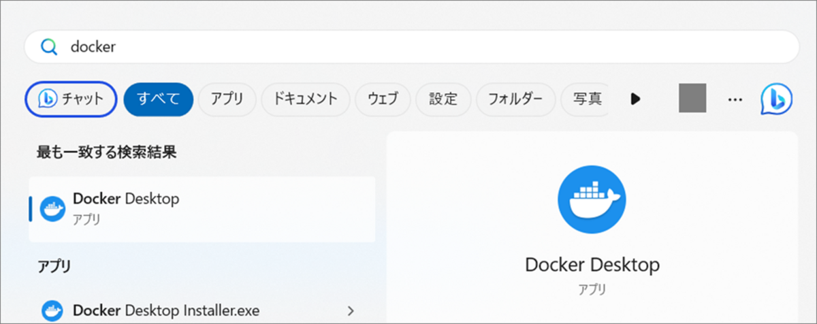Click the search box containing "docker"
The image size is (817, 324).
pyautogui.click(x=411, y=47)
